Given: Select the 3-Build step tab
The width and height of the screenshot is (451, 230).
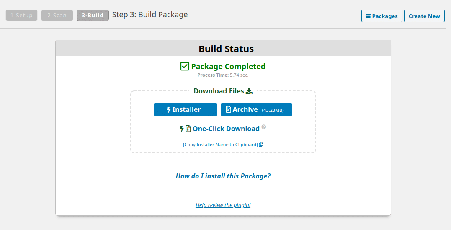Looking at the screenshot, I should [93, 16].
